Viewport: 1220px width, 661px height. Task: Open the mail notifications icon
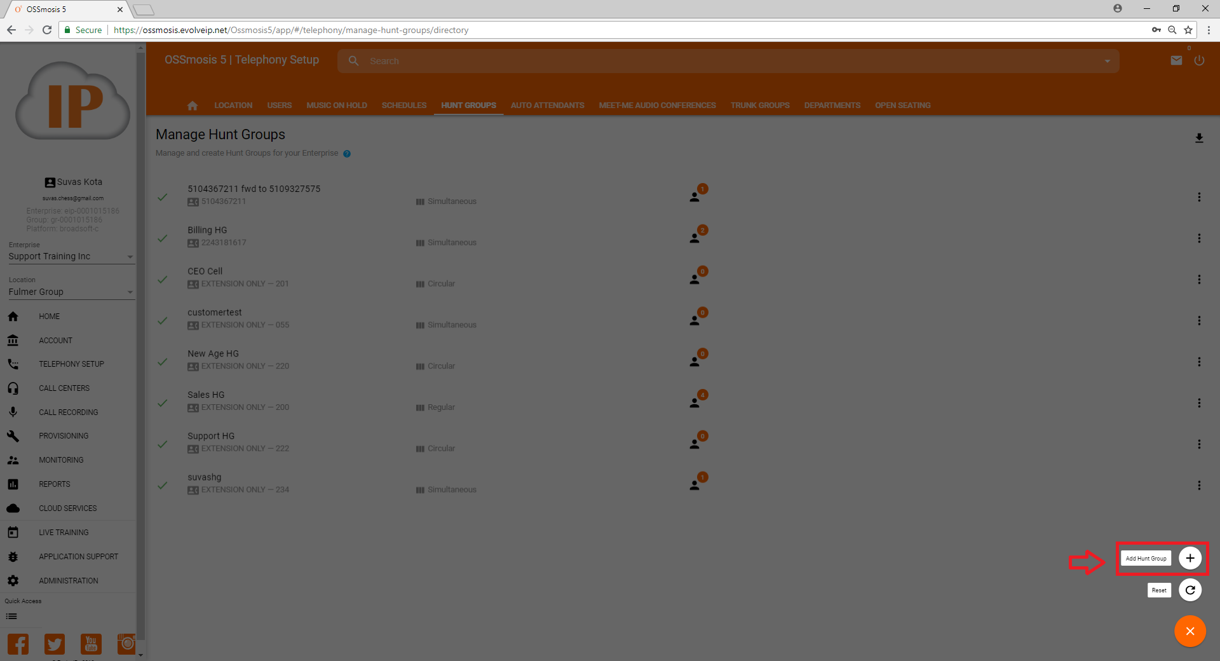tap(1176, 60)
